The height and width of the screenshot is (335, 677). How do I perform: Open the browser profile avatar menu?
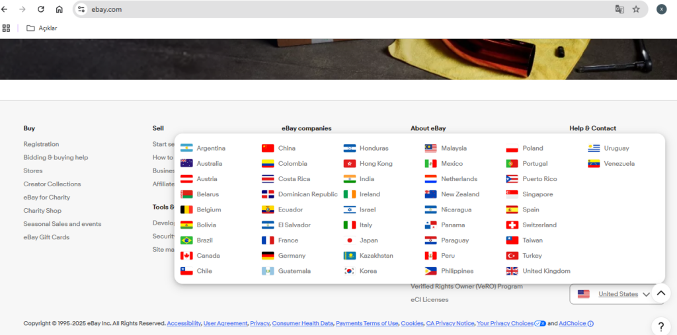coord(661,9)
